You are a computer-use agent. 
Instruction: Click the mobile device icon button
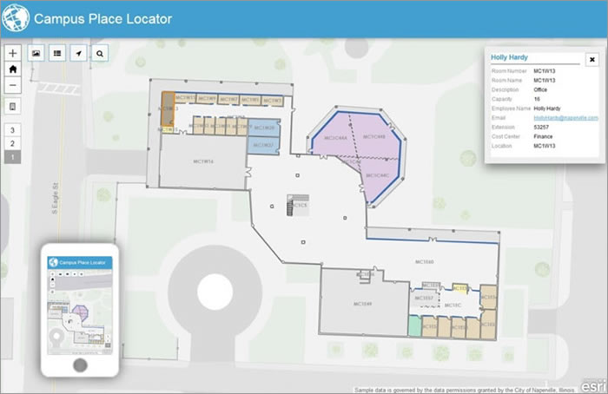click(x=12, y=107)
